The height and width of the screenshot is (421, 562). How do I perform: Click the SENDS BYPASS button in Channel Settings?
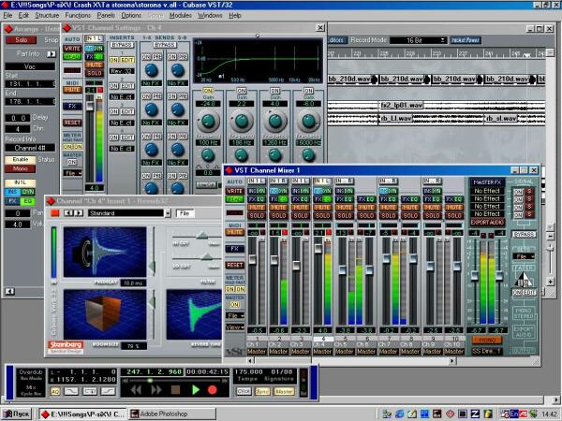pos(165,45)
